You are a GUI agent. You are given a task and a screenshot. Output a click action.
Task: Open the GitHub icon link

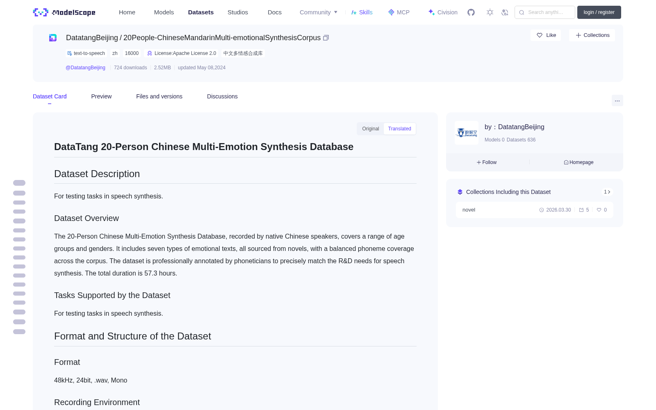click(471, 12)
